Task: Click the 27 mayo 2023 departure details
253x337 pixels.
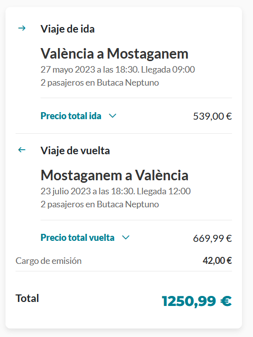Action: tap(117, 70)
